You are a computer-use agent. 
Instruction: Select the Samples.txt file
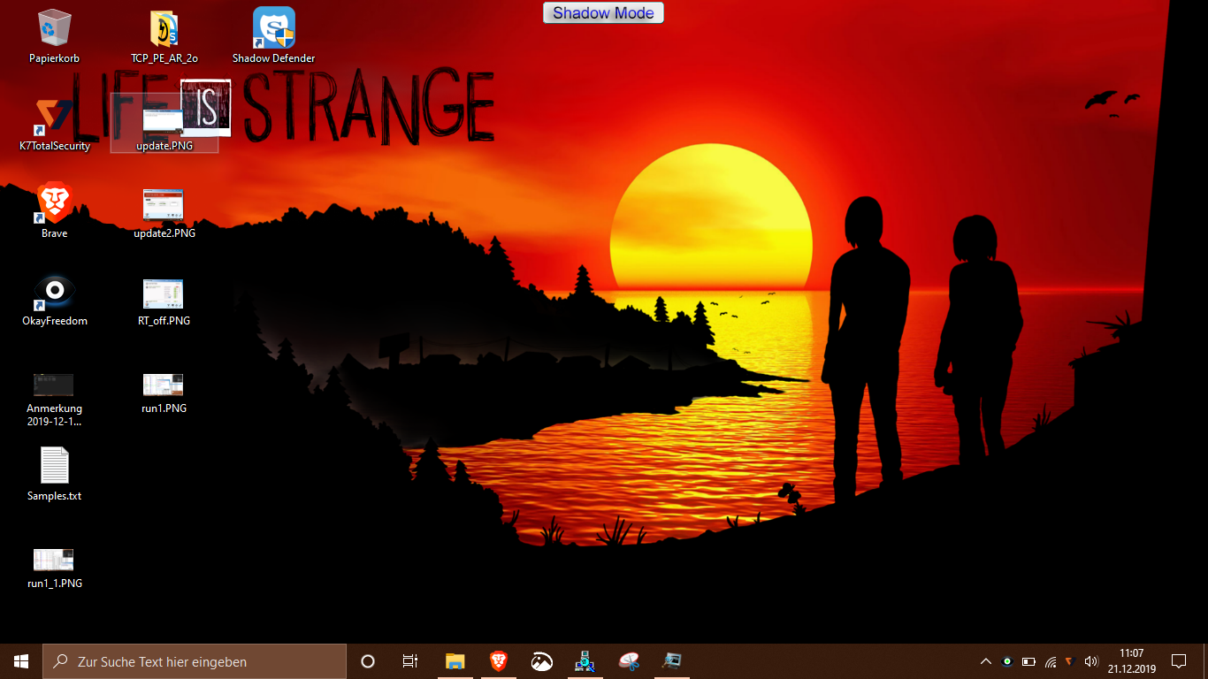(x=54, y=466)
